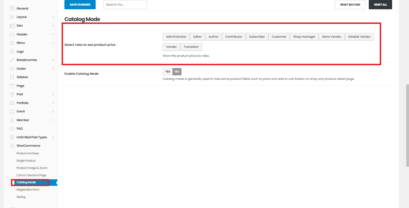Set Enable Catalog Mode to YES

coord(168,72)
